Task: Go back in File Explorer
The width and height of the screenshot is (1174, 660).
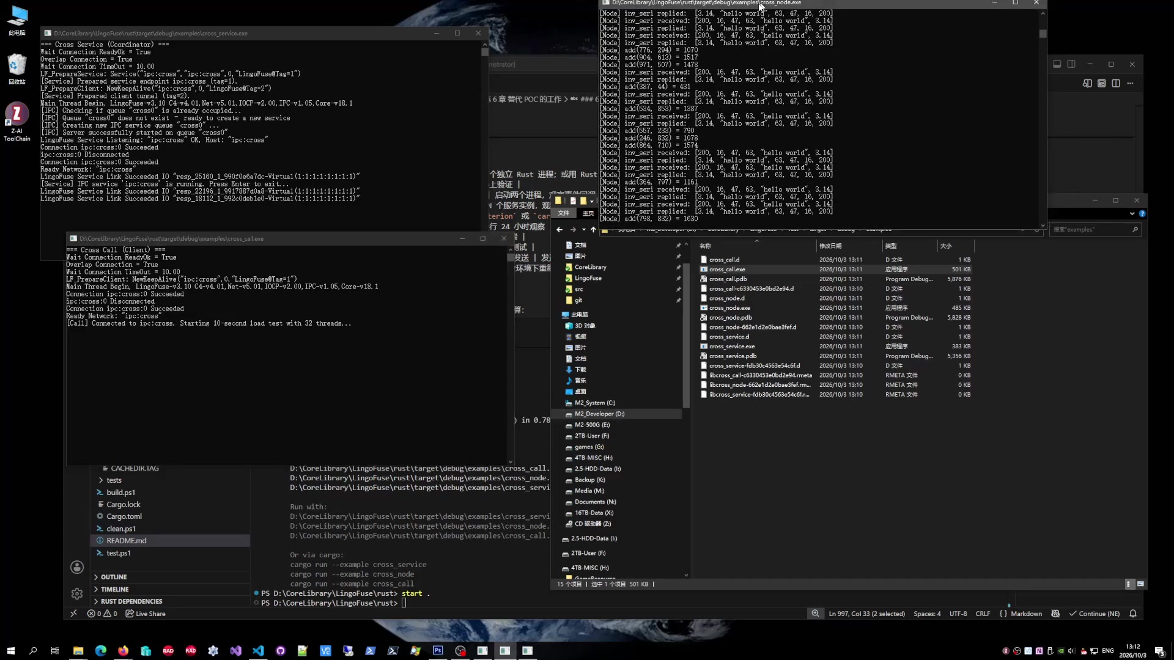Action: click(559, 230)
